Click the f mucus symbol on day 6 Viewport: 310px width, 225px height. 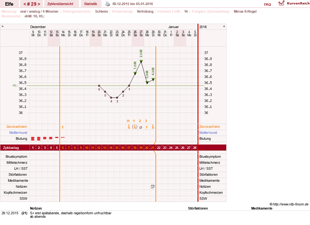63,127
